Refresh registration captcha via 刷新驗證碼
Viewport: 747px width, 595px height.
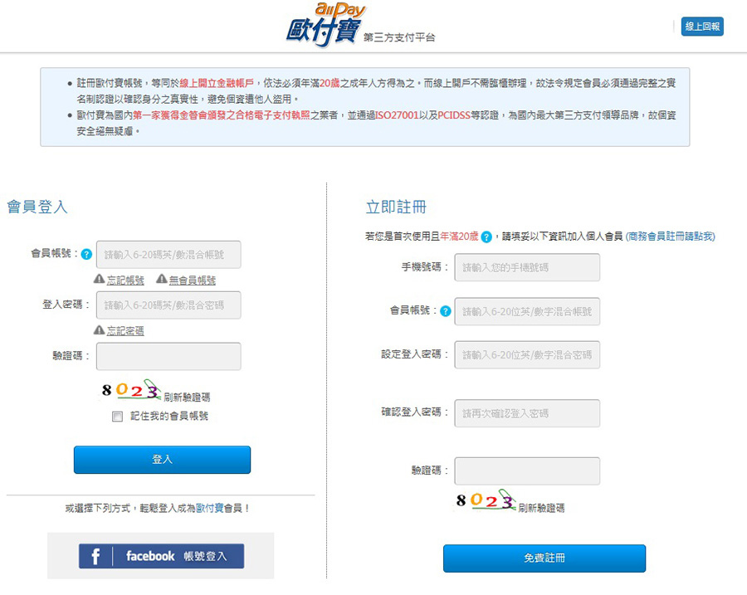541,508
